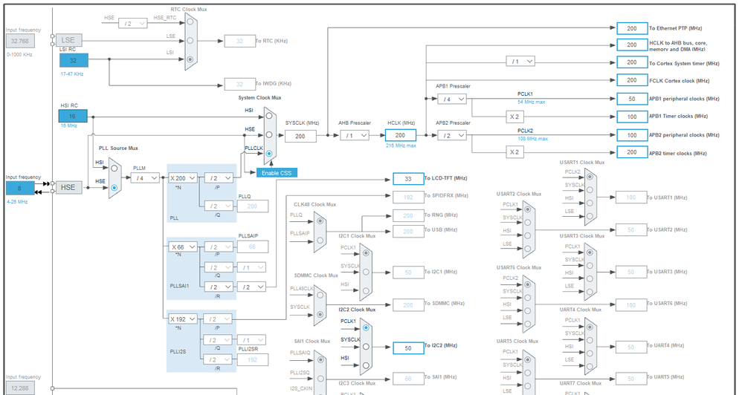Click the LSI RC 32 block
This screenshot has width=742, height=395.
74,60
